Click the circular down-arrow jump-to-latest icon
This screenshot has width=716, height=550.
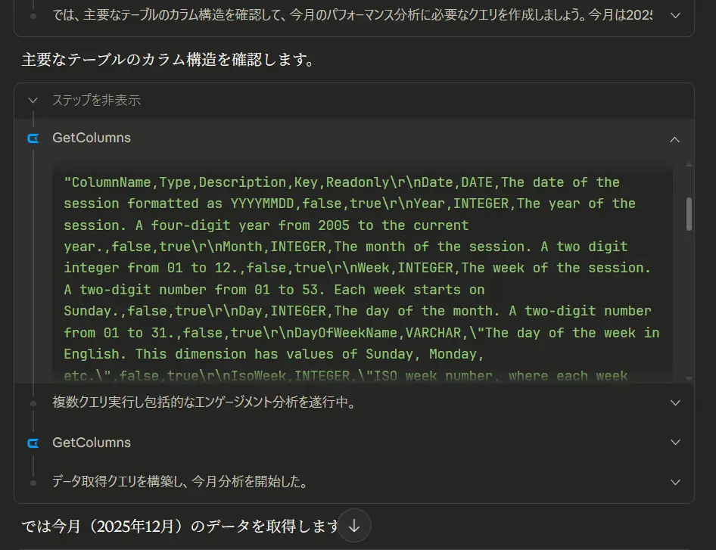[x=354, y=526]
